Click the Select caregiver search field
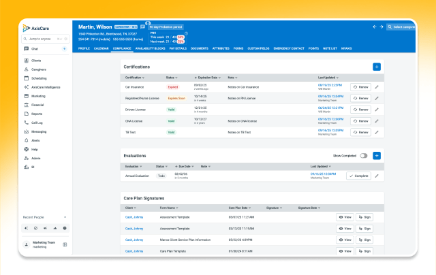436x275 pixels. pyautogui.click(x=403, y=27)
